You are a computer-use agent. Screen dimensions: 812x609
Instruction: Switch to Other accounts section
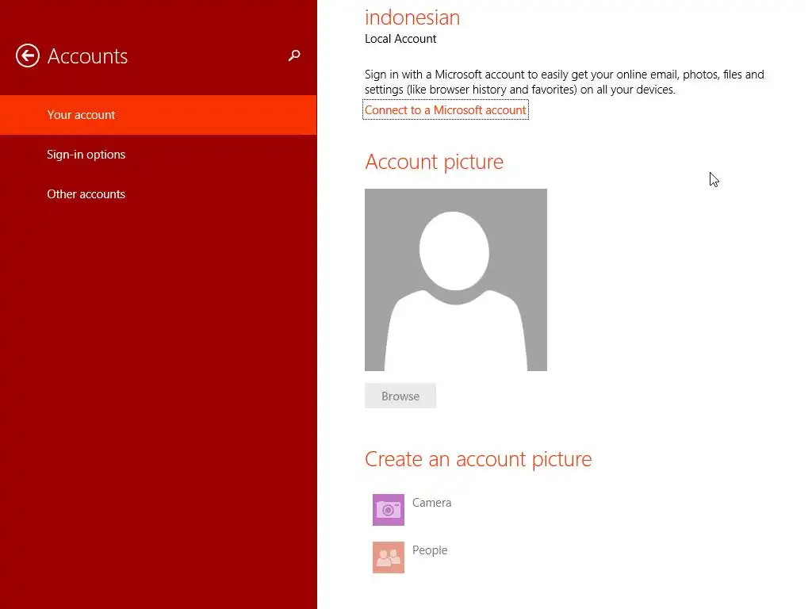click(x=159, y=194)
